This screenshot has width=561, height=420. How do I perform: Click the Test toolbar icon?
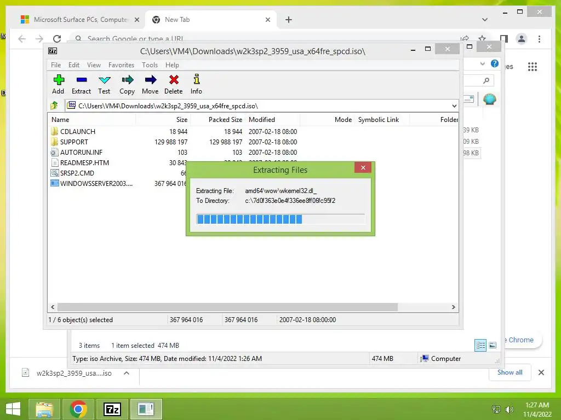click(104, 84)
